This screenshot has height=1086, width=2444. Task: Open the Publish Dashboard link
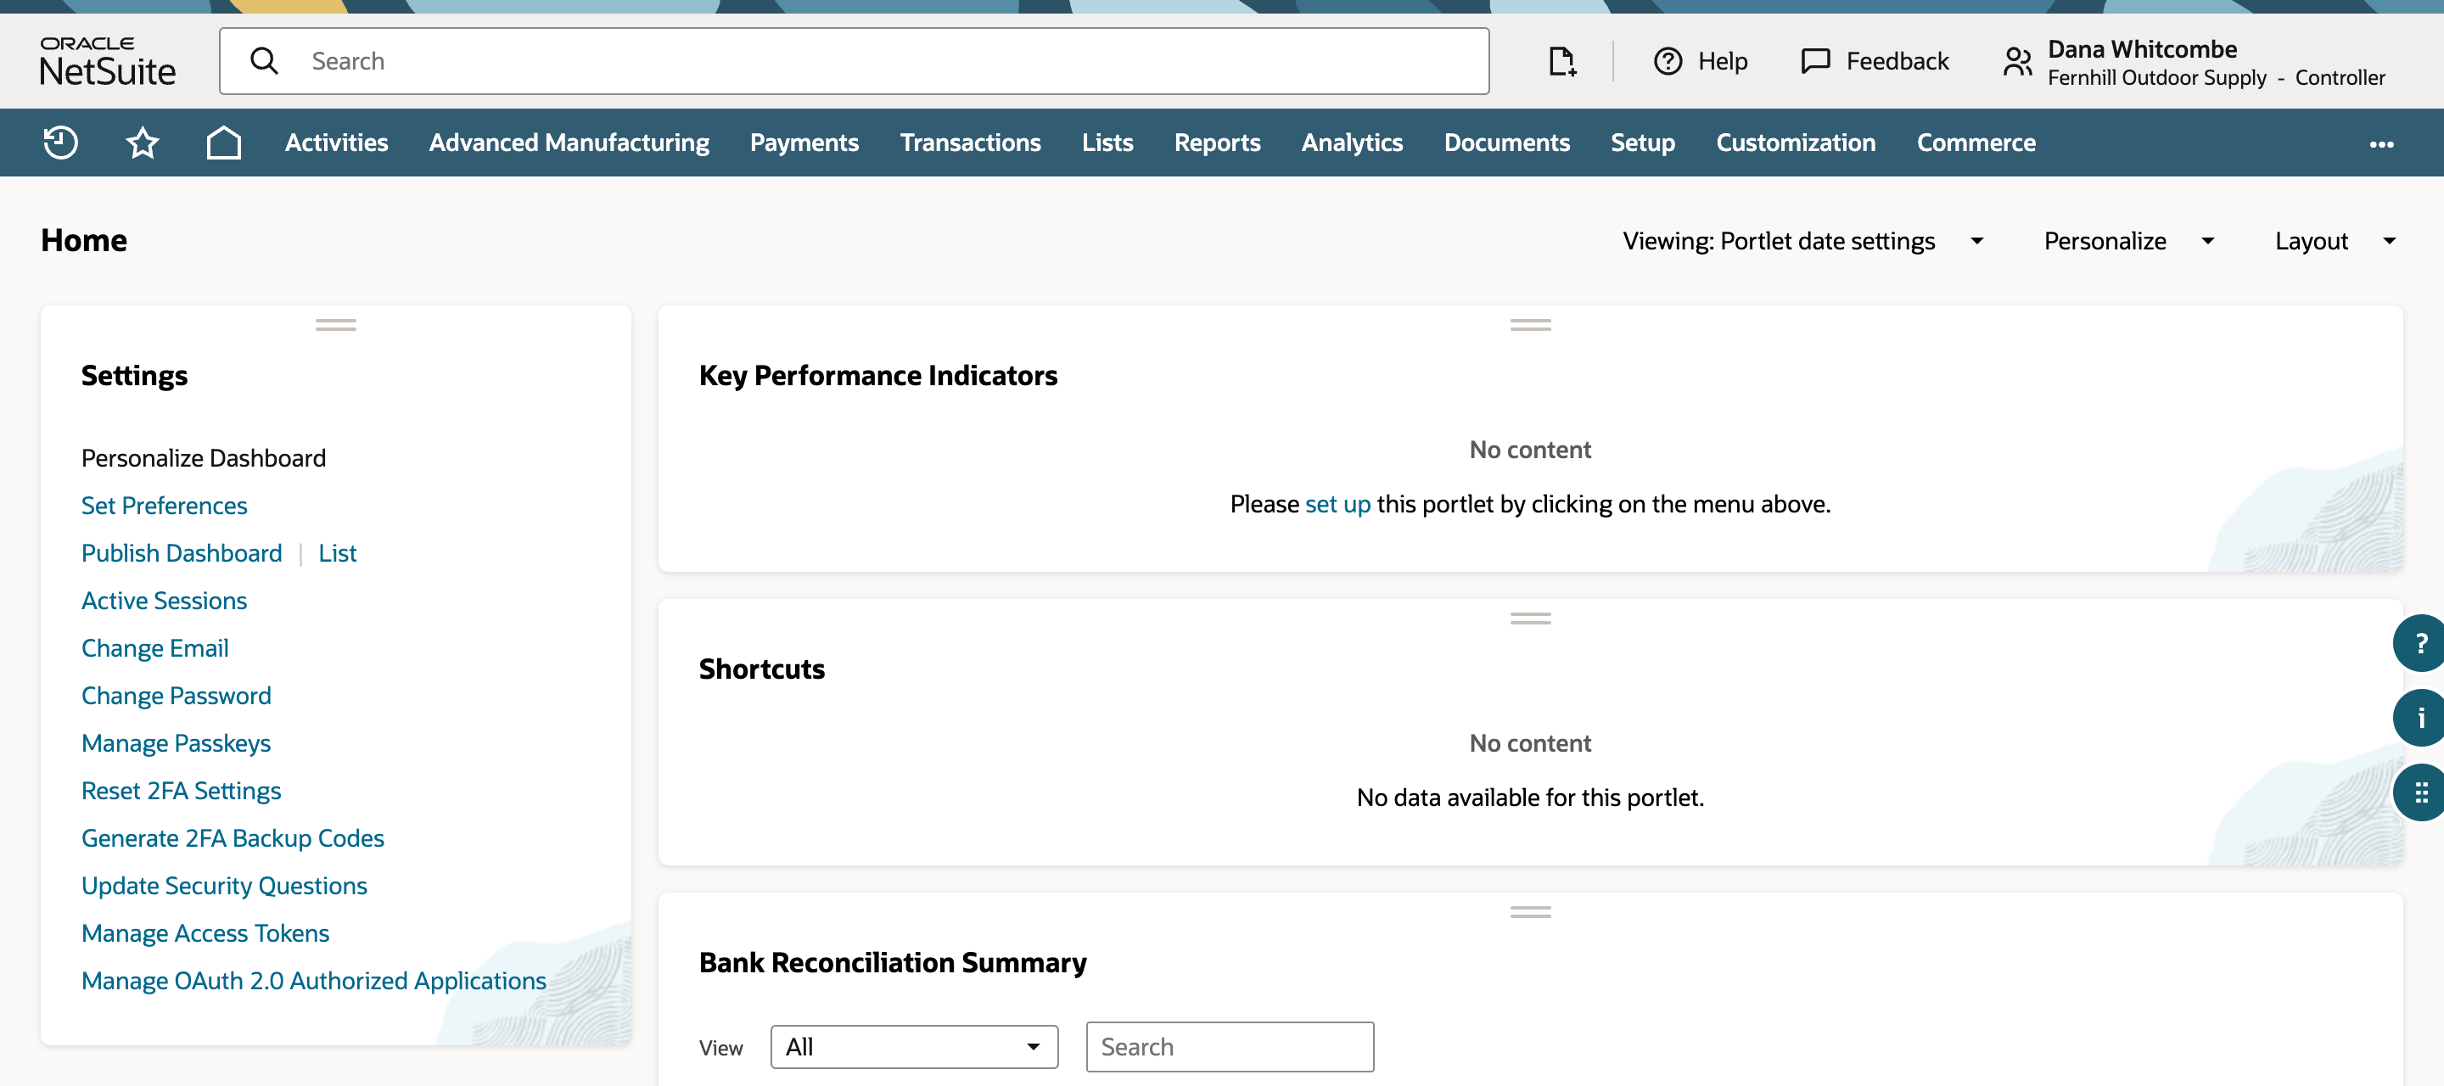pyautogui.click(x=182, y=553)
